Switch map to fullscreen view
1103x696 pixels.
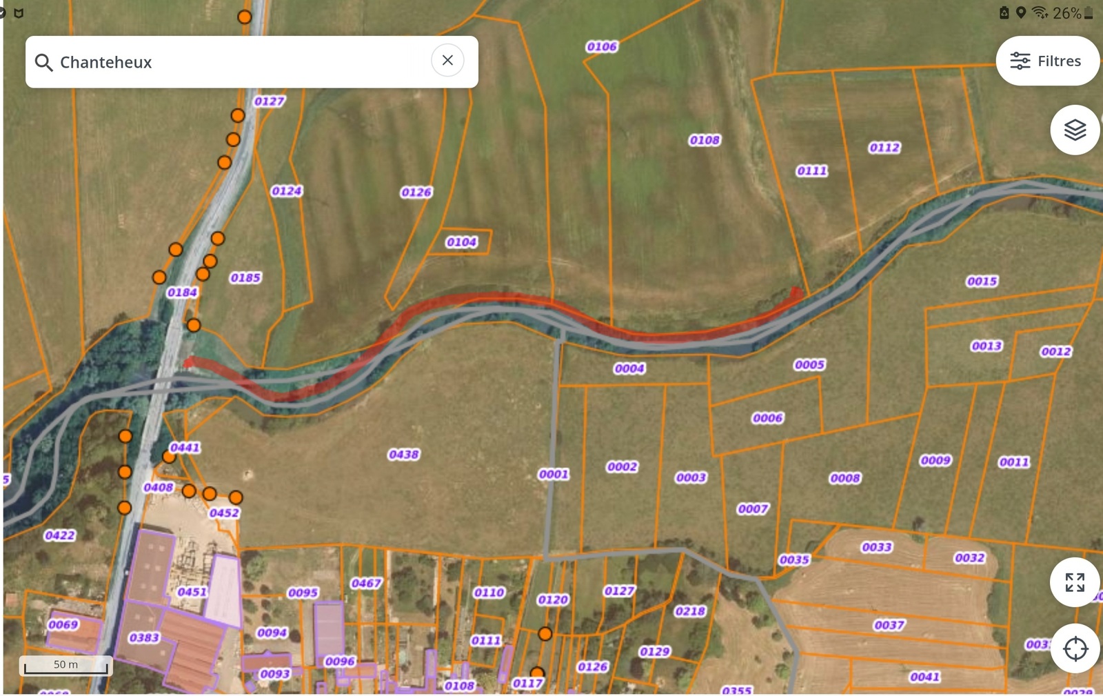coord(1074,582)
